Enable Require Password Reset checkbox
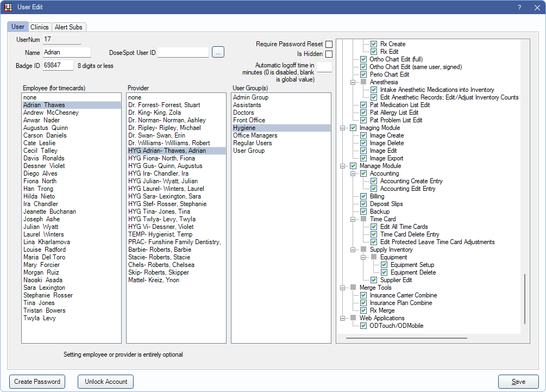 (329, 44)
